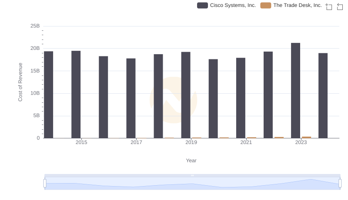Toggle Cisco Systems, Inc. legend swatch
348x200 pixels.
click(x=202, y=6)
